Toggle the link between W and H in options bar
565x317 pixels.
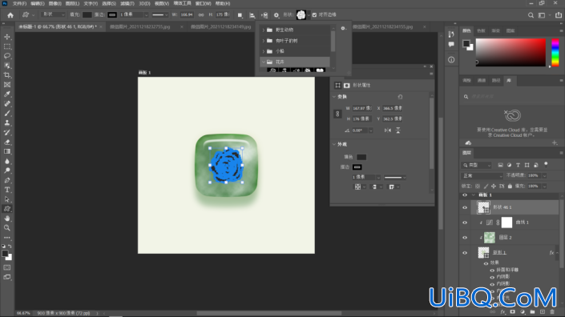[201, 14]
